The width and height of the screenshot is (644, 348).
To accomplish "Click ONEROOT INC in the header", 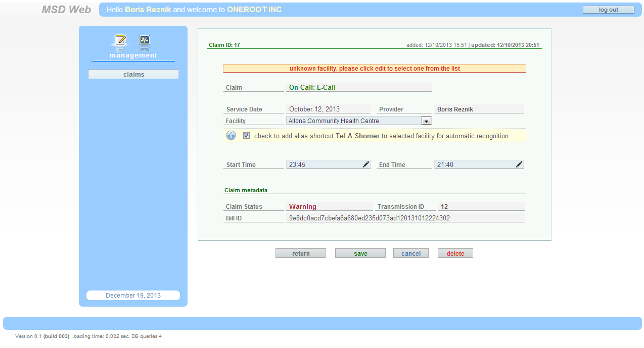I will pos(254,10).
